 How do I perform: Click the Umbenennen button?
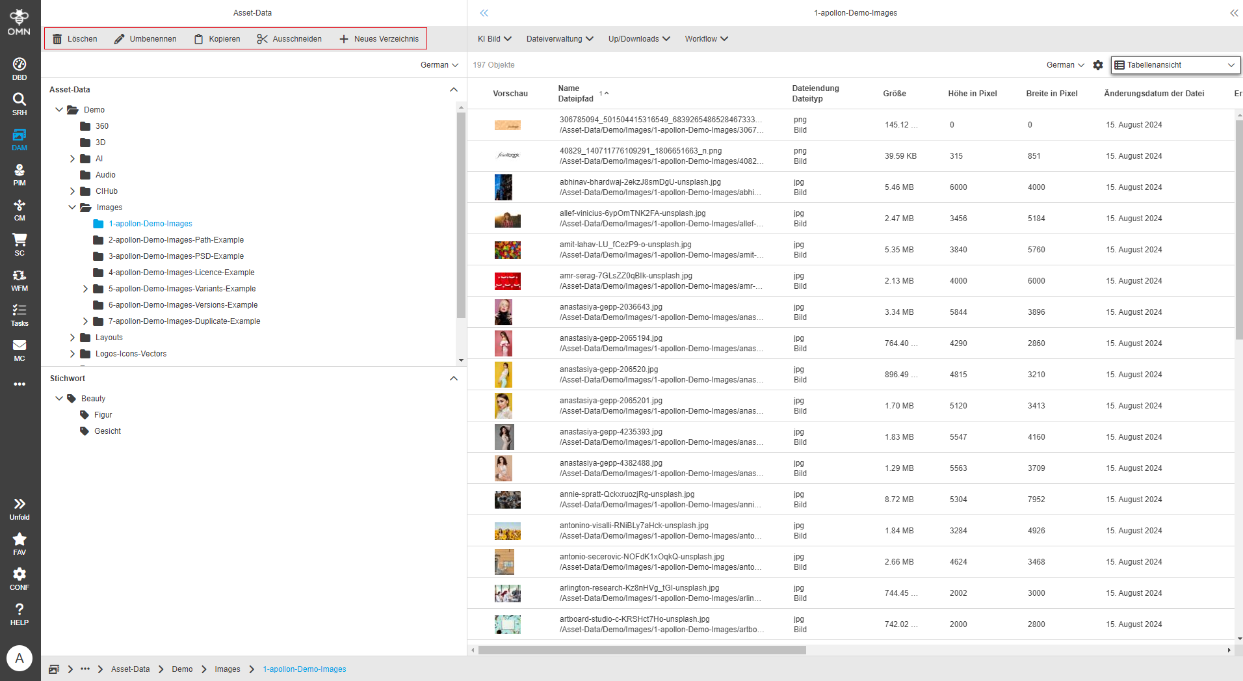coord(146,38)
